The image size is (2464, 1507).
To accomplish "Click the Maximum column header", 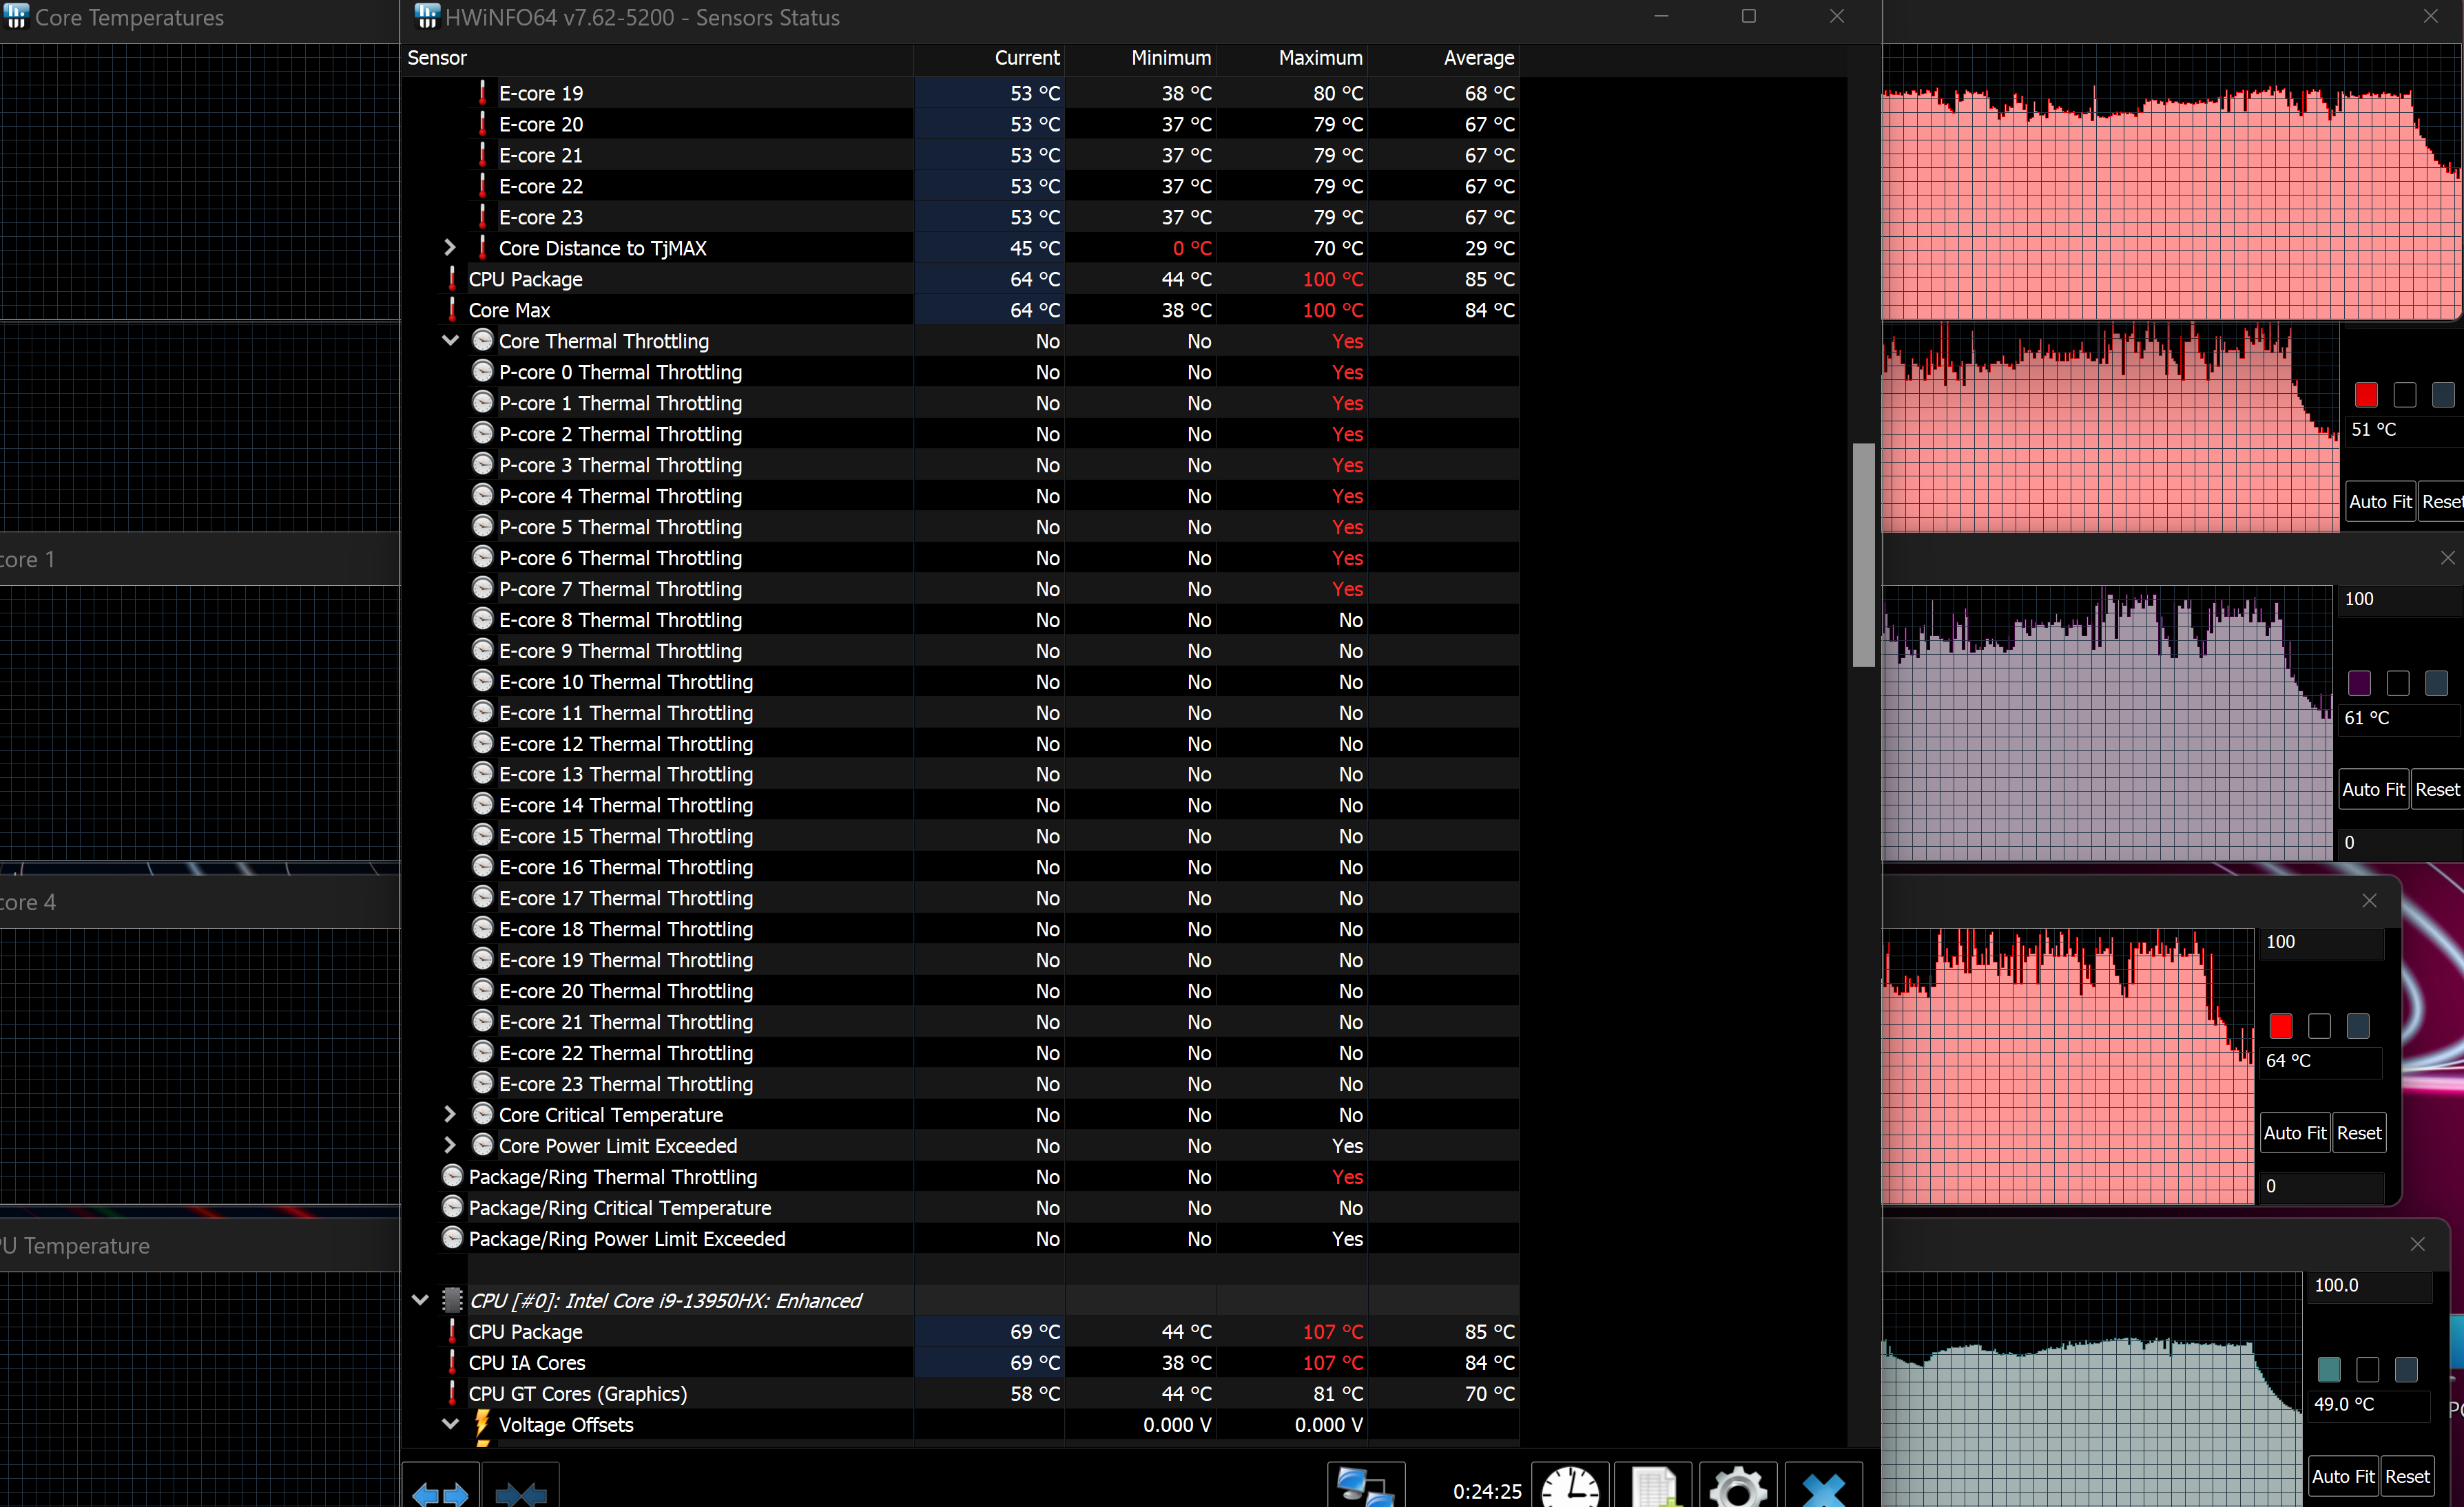I will pos(1292,58).
